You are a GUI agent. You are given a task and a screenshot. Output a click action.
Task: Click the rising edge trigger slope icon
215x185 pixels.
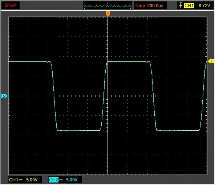pyautogui.click(x=180, y=5)
